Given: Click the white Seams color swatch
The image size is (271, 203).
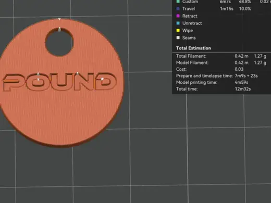Looking at the screenshot, I should click(178, 37).
